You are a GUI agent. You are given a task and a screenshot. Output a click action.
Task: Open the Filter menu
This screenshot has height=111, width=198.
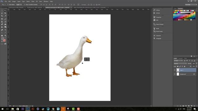point(33,1)
